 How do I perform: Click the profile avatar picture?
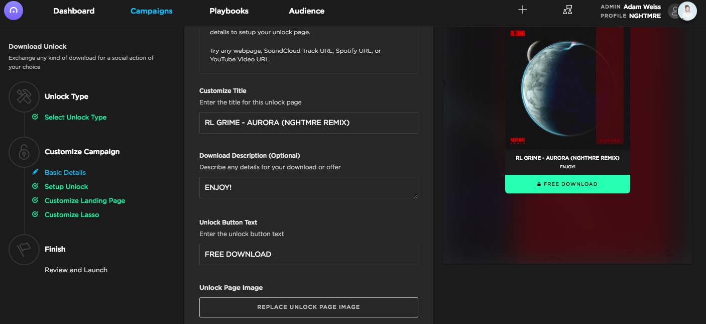coord(687,11)
